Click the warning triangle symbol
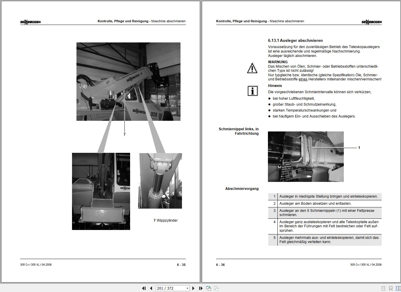The image size is (401, 292). (x=252, y=68)
